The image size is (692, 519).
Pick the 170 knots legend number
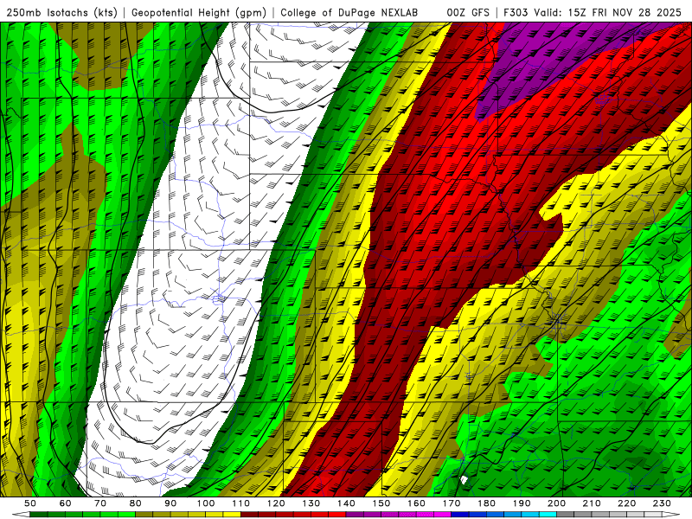(x=452, y=503)
